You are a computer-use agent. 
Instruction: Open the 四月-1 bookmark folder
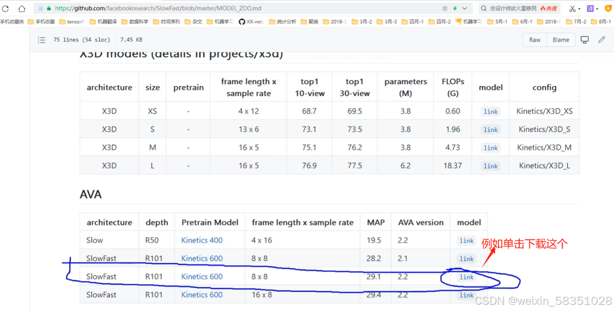pos(413,22)
